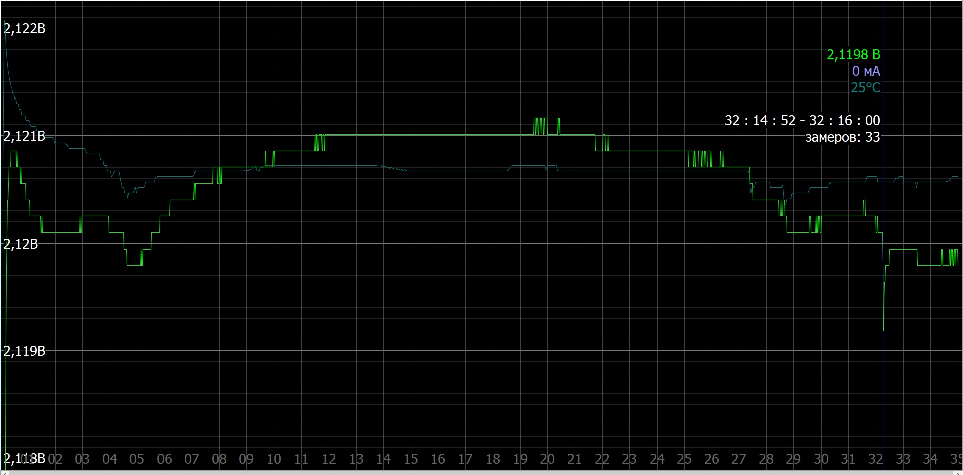
Task: Click the measurement count замеров: 33
Action: coord(842,137)
